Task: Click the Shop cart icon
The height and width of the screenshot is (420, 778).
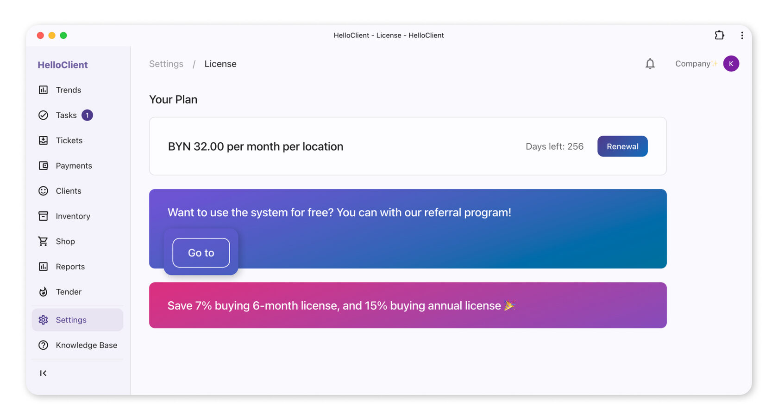Action: click(43, 241)
